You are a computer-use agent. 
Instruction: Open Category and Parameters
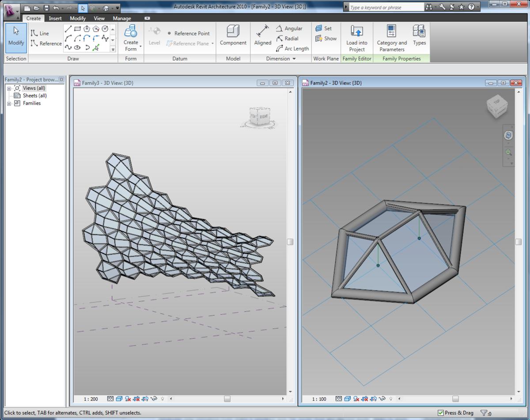click(392, 38)
